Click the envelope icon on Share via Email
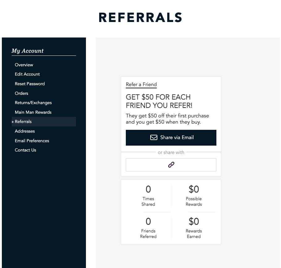281x268 pixels. pyautogui.click(x=154, y=138)
